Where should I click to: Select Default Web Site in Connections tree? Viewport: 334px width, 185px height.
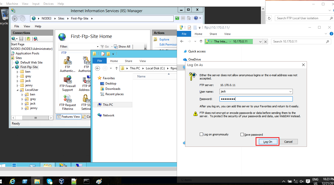29,63
